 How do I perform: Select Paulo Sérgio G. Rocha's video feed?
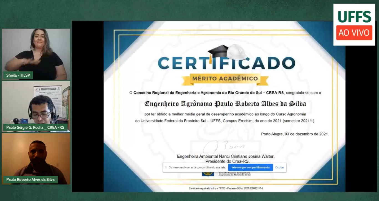pyautogui.click(x=36, y=106)
